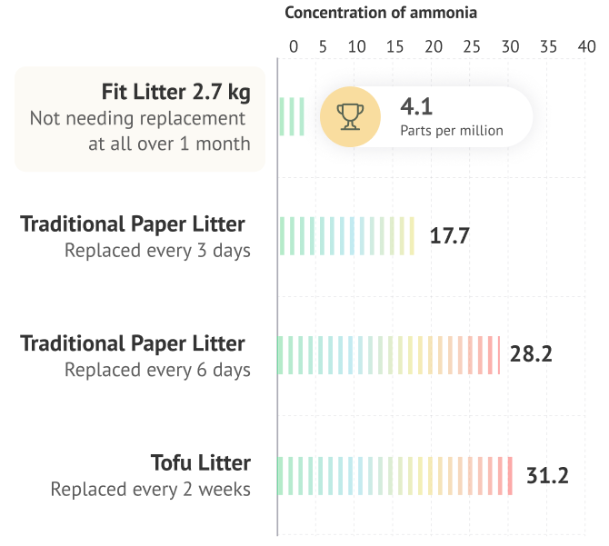
Task: Click the Fit Litter 2.7 kg heading
Action: (176, 93)
